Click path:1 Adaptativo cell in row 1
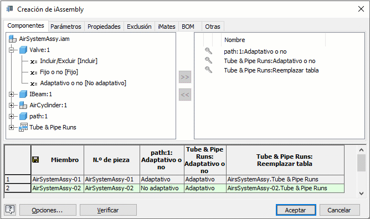 click(x=162, y=179)
